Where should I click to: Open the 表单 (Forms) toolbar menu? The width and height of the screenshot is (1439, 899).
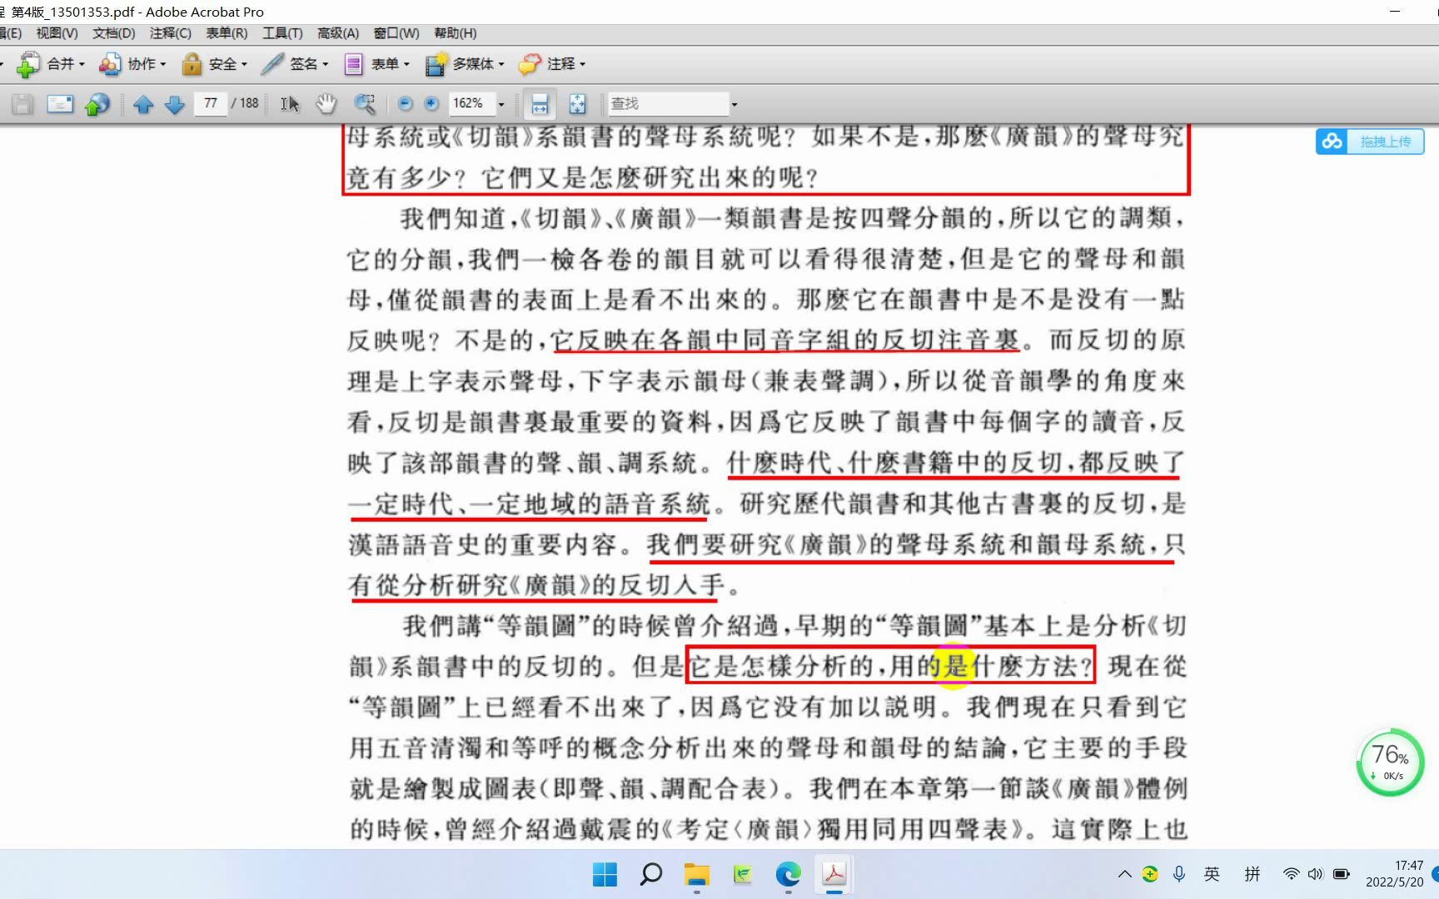tap(377, 64)
